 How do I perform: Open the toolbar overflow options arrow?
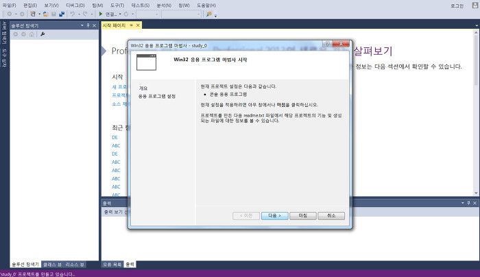(215, 15)
